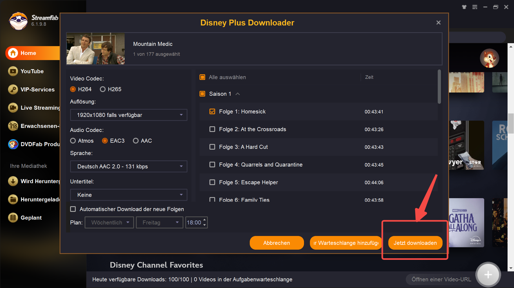This screenshot has width=514, height=288.
Task: Select the H264 video codec
Action: pyautogui.click(x=73, y=89)
